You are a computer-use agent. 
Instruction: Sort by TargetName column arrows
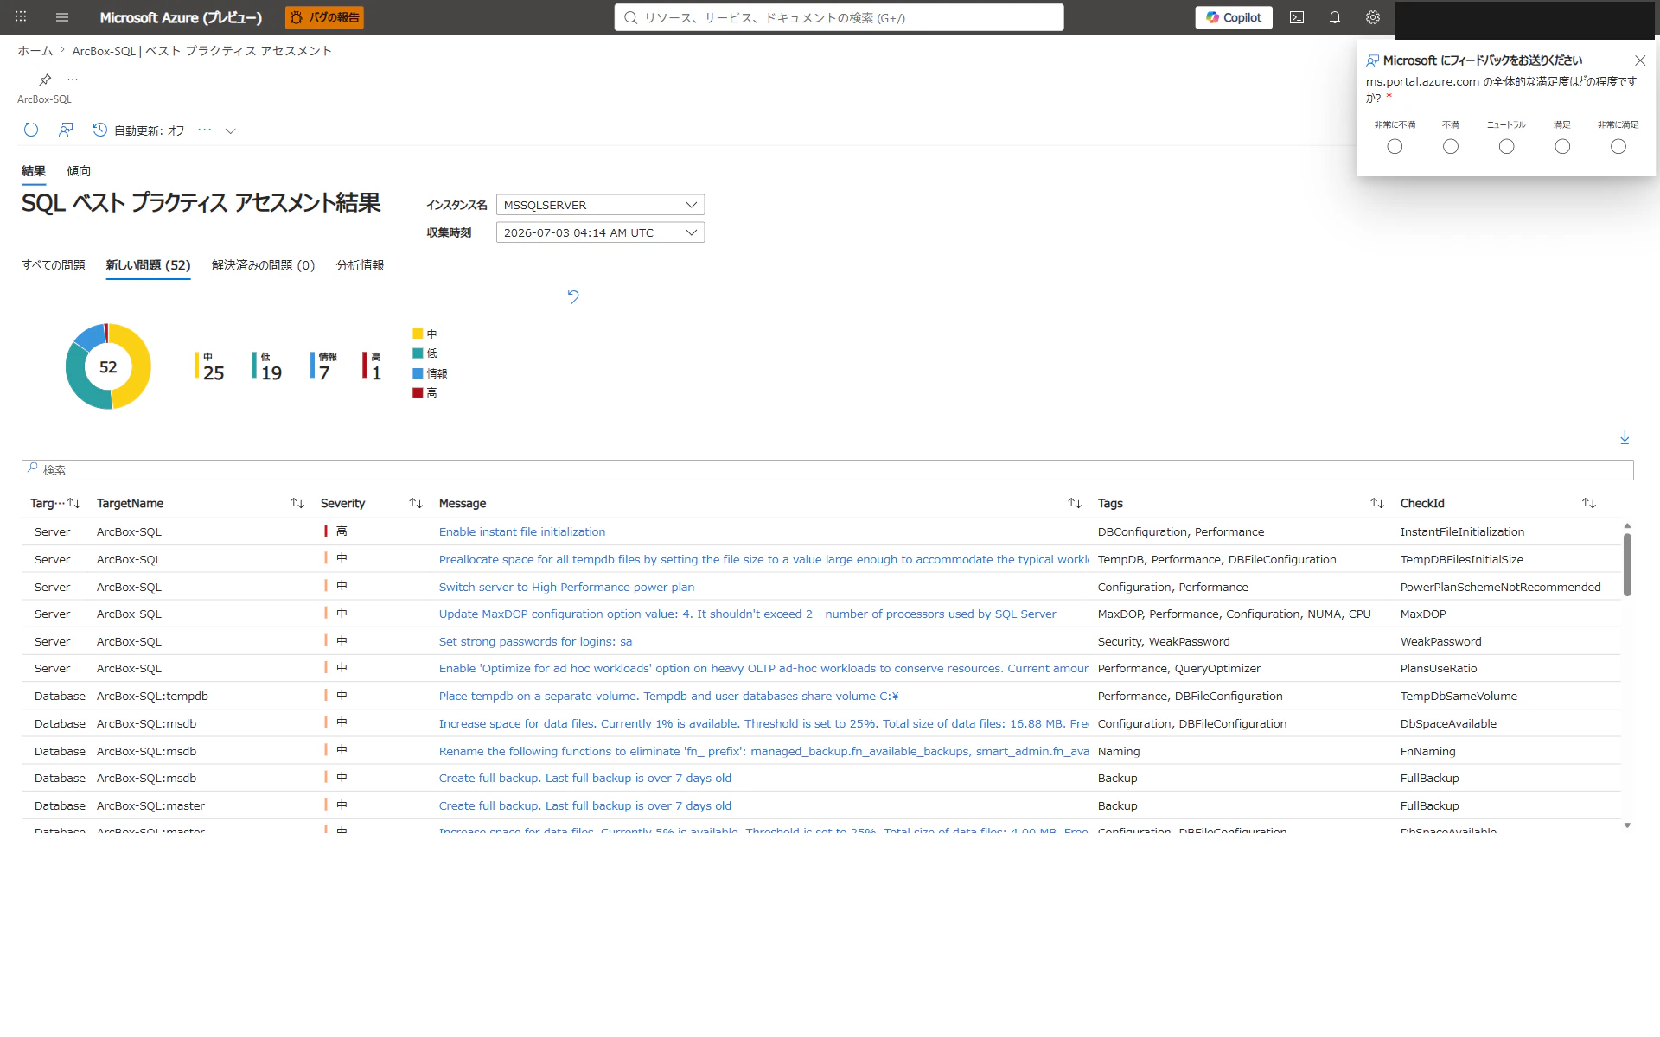coord(297,503)
